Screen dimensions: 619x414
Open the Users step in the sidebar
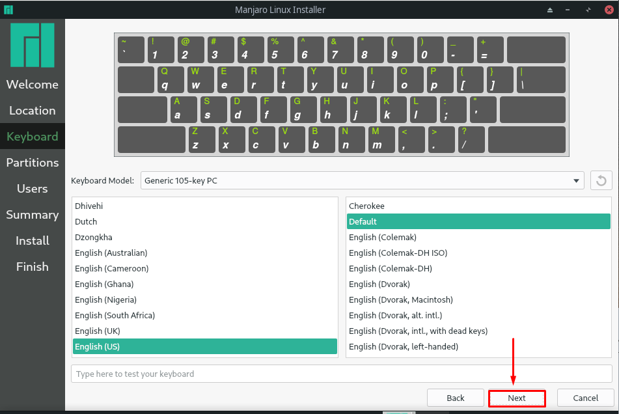(x=33, y=189)
